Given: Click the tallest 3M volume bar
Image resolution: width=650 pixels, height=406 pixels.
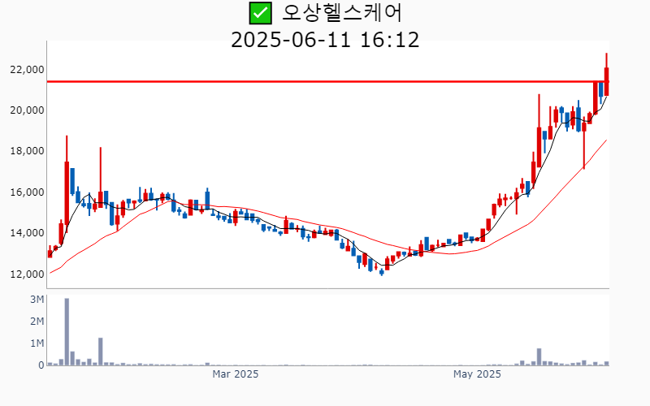Looking at the screenshot, I should (x=67, y=332).
